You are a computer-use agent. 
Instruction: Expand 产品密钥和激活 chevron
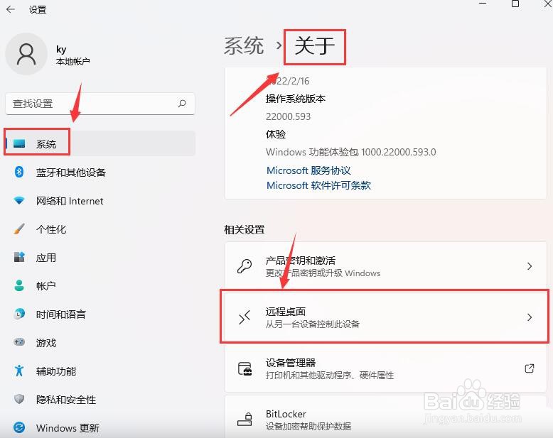pyautogui.click(x=529, y=266)
